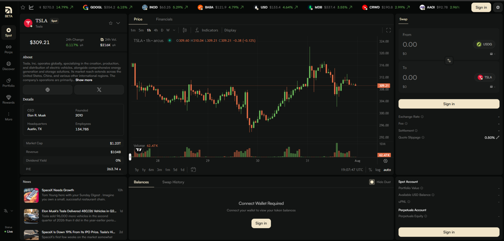Open the candlestick chart type selector
504x241 pixels.
click(185, 30)
